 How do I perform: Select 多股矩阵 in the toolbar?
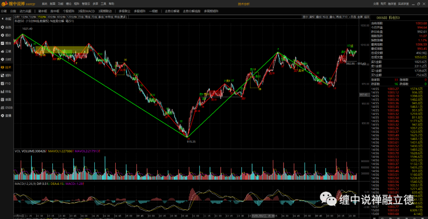(x=139, y=11)
